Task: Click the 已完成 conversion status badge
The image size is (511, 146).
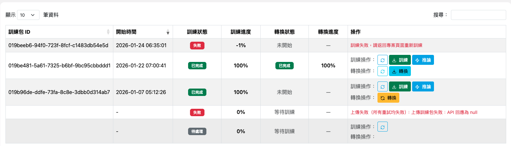Action: point(284,66)
